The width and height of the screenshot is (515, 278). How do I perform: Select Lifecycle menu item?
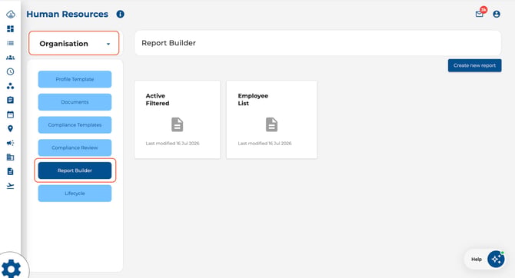(75, 194)
